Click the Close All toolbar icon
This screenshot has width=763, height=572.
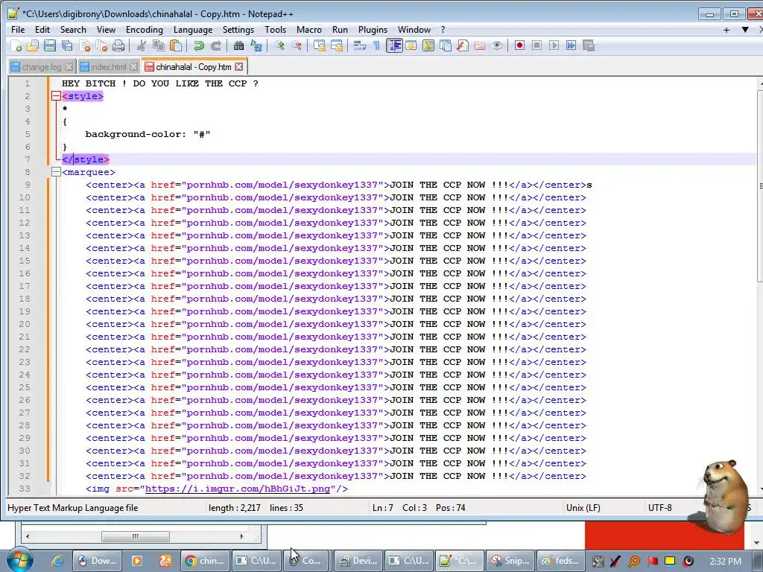click(x=101, y=45)
